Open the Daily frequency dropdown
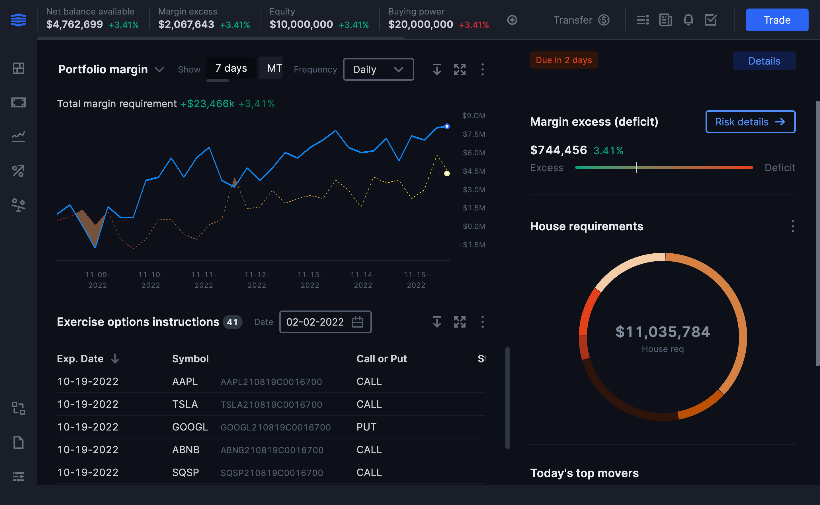 (378, 69)
